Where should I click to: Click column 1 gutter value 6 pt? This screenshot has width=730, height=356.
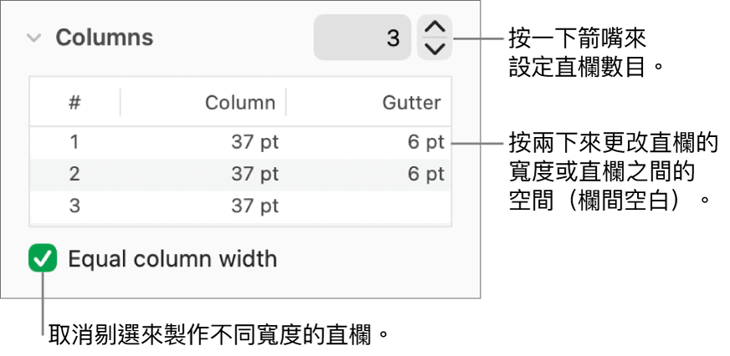tap(425, 142)
